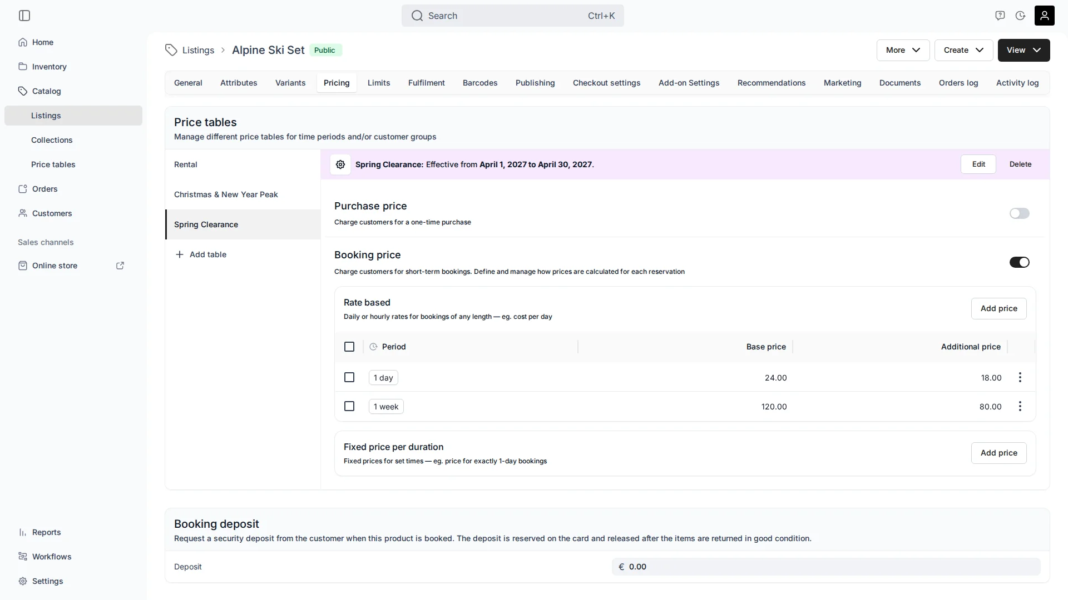
Task: Open the Barcodes tab
Action: [x=480, y=83]
